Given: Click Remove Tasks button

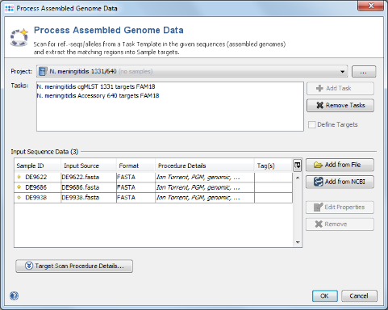Looking at the screenshot, I should click(340, 105).
